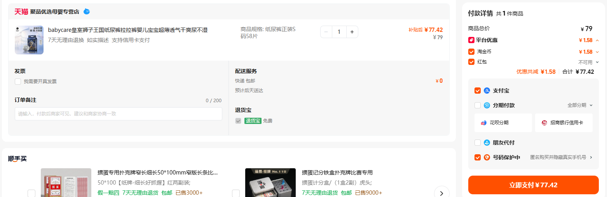Open the 掼蛋专用扑克牌 product thumbnail
Image resolution: width=607 pixels, height=197 pixels.
pos(66,183)
